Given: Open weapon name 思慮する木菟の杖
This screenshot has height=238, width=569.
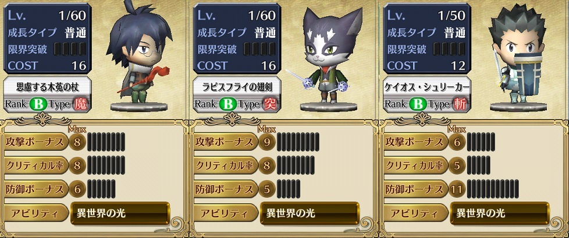Looking at the screenshot, I should point(48,87).
